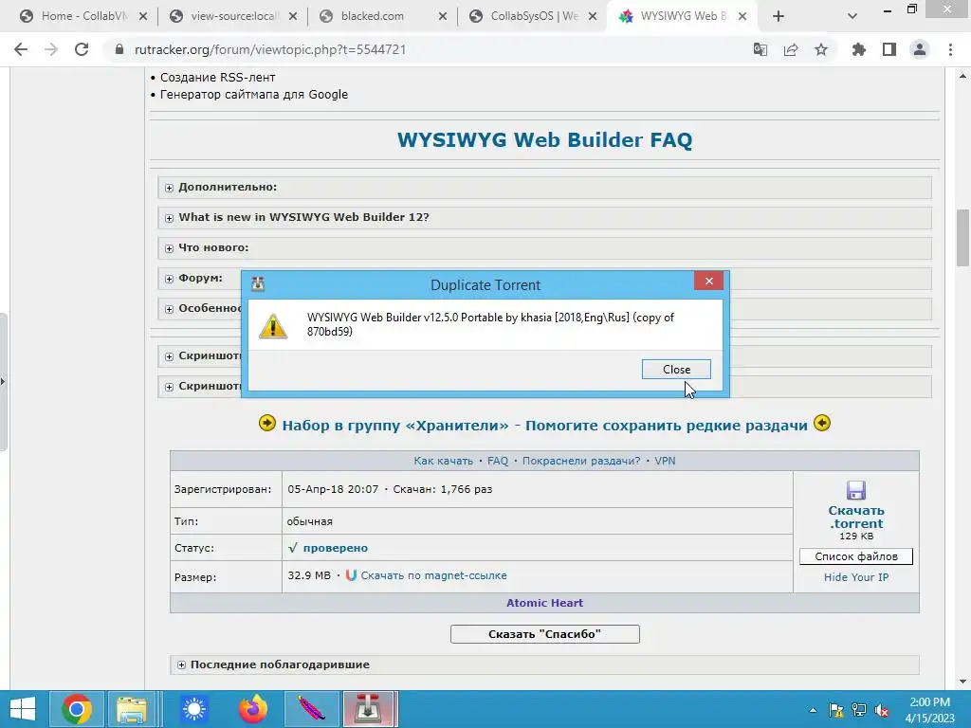Show hidden tray icons arrow
The image size is (971, 728).
(813, 710)
